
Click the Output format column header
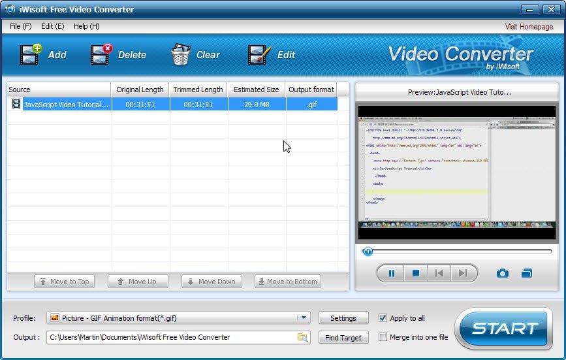coord(311,90)
